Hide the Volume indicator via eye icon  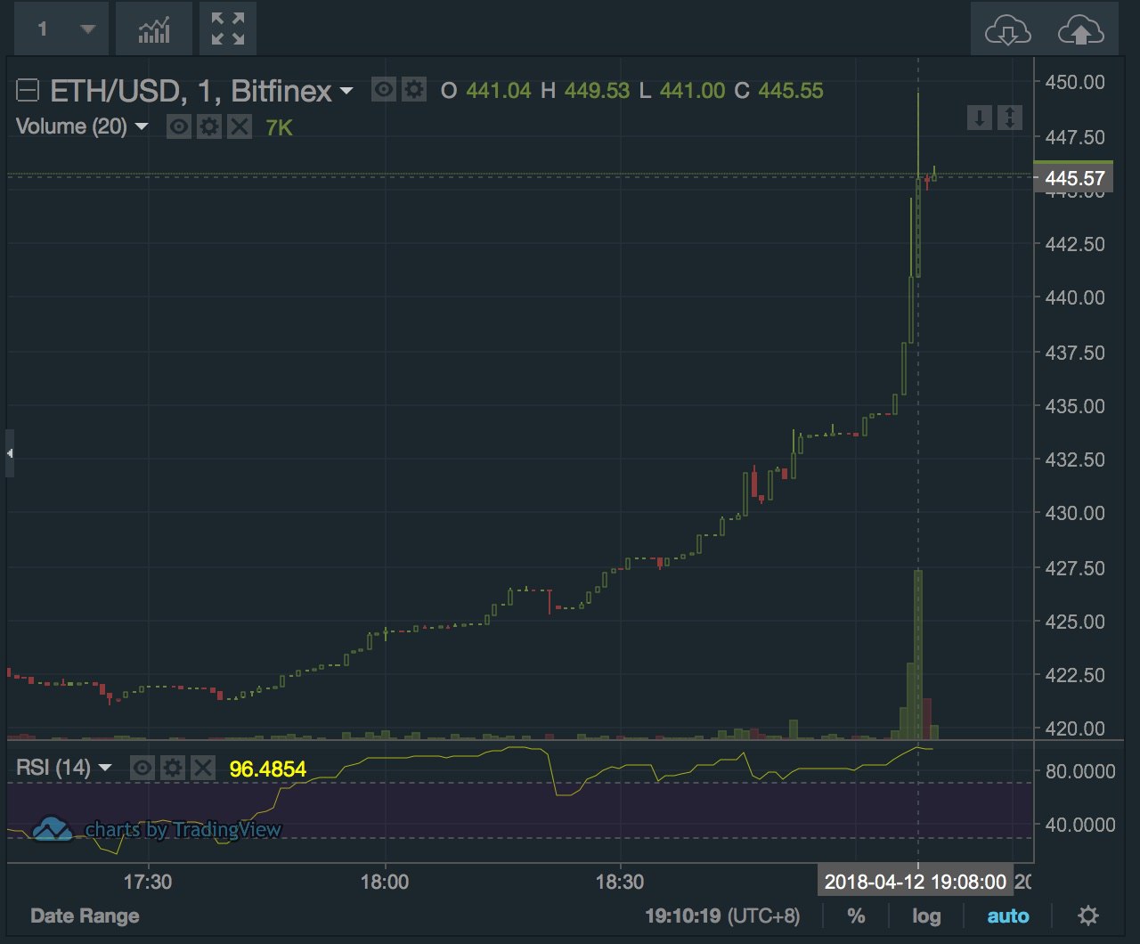click(179, 126)
